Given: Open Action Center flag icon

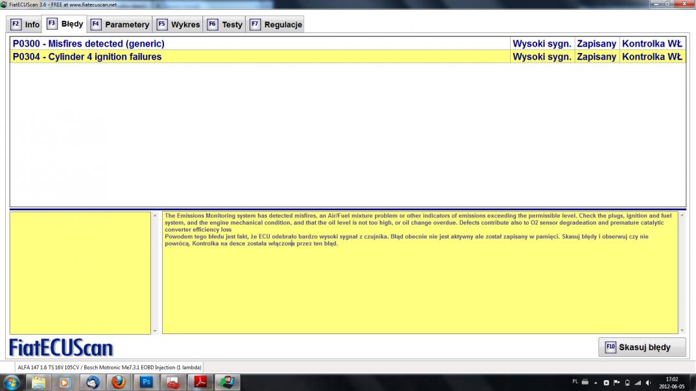Looking at the screenshot, I should click(x=616, y=383).
